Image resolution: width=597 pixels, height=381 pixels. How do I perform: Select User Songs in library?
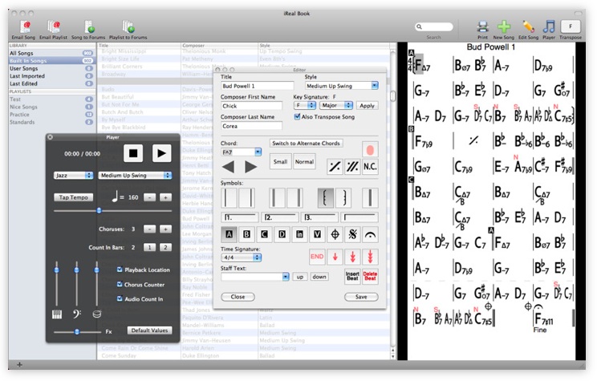51,68
